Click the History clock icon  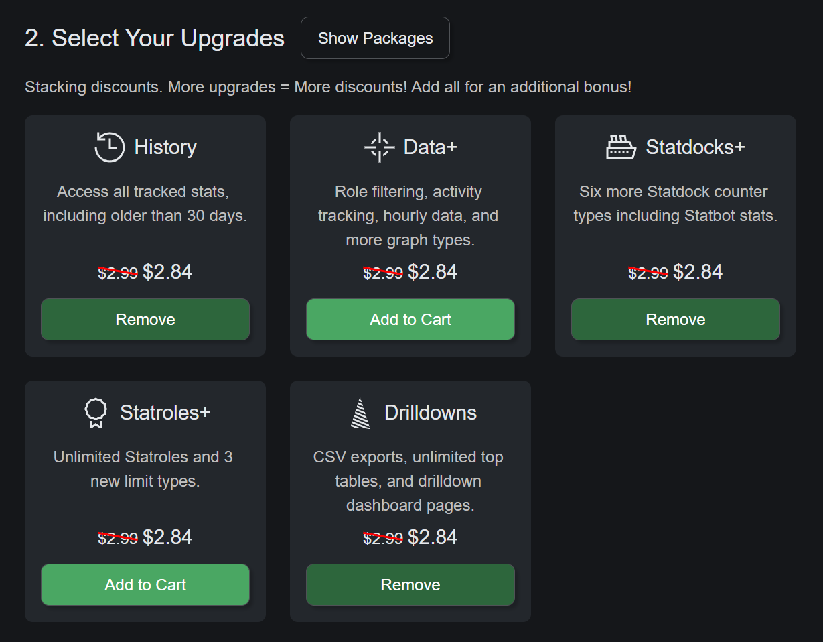tap(109, 147)
